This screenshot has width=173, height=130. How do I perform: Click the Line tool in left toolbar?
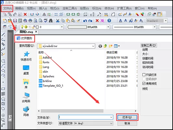coord(3,35)
